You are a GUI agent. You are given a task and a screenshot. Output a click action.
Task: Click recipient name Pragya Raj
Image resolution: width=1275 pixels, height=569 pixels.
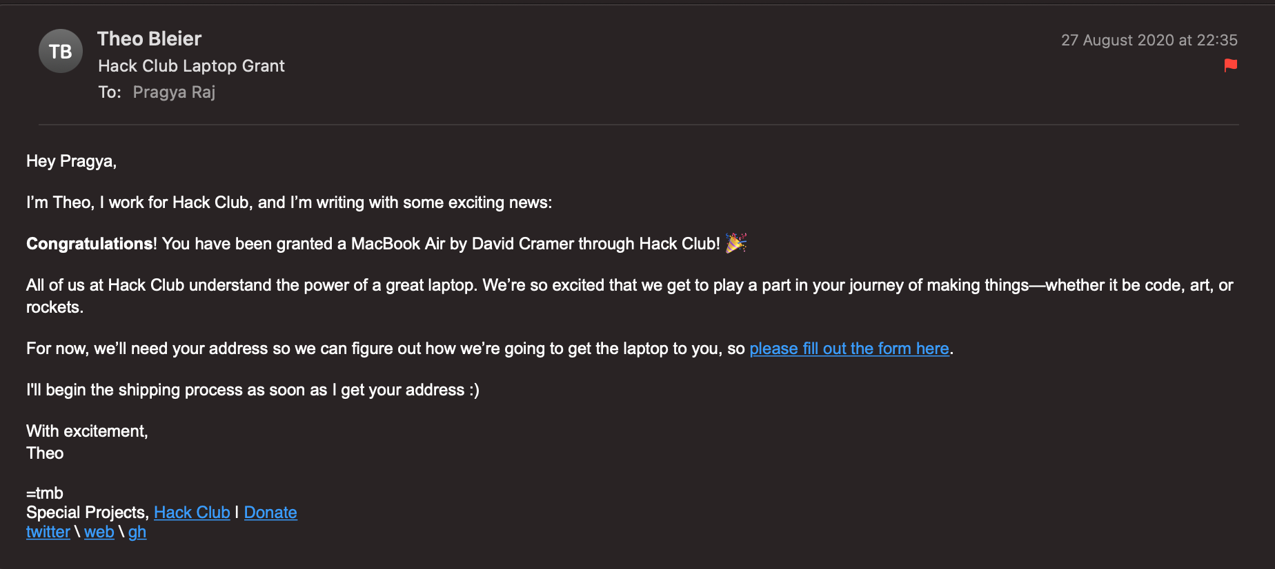pos(174,92)
